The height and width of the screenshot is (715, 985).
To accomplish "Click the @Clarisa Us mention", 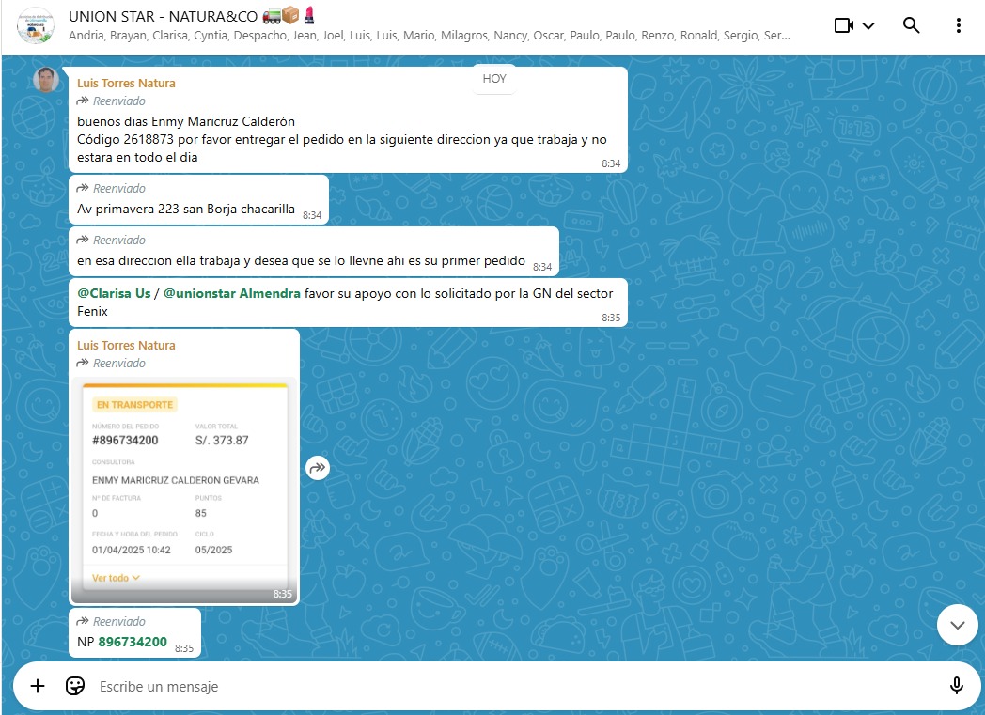I will (x=114, y=293).
